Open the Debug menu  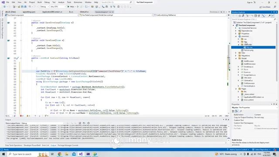pyautogui.click(x=47, y=2)
